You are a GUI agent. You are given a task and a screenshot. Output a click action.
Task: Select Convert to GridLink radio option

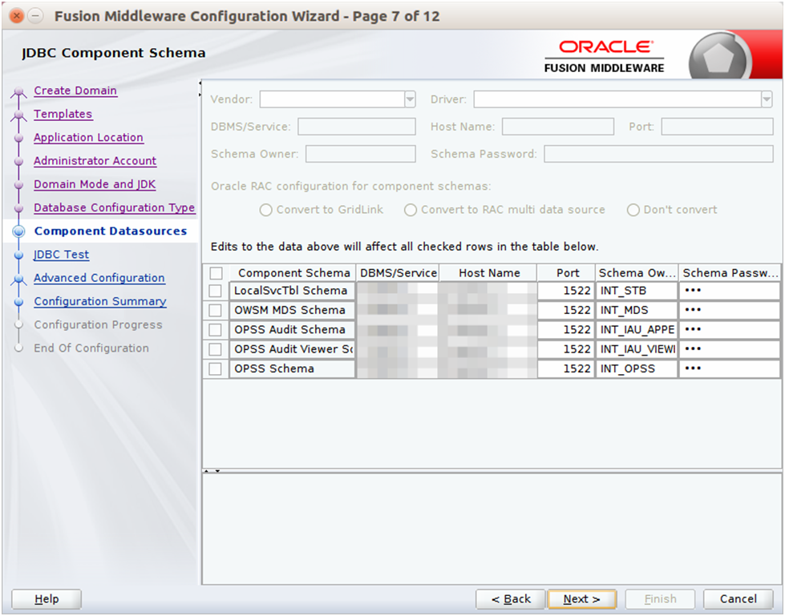click(x=266, y=210)
